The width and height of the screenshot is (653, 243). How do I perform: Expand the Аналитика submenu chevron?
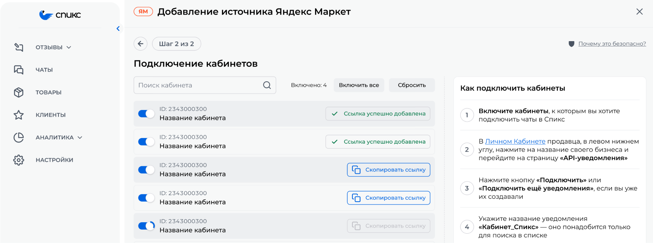[80, 138]
